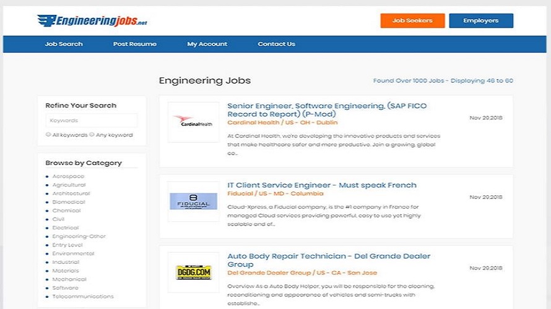The width and height of the screenshot is (551, 309).
Task: Browse the Environmental category
Action: click(73, 253)
